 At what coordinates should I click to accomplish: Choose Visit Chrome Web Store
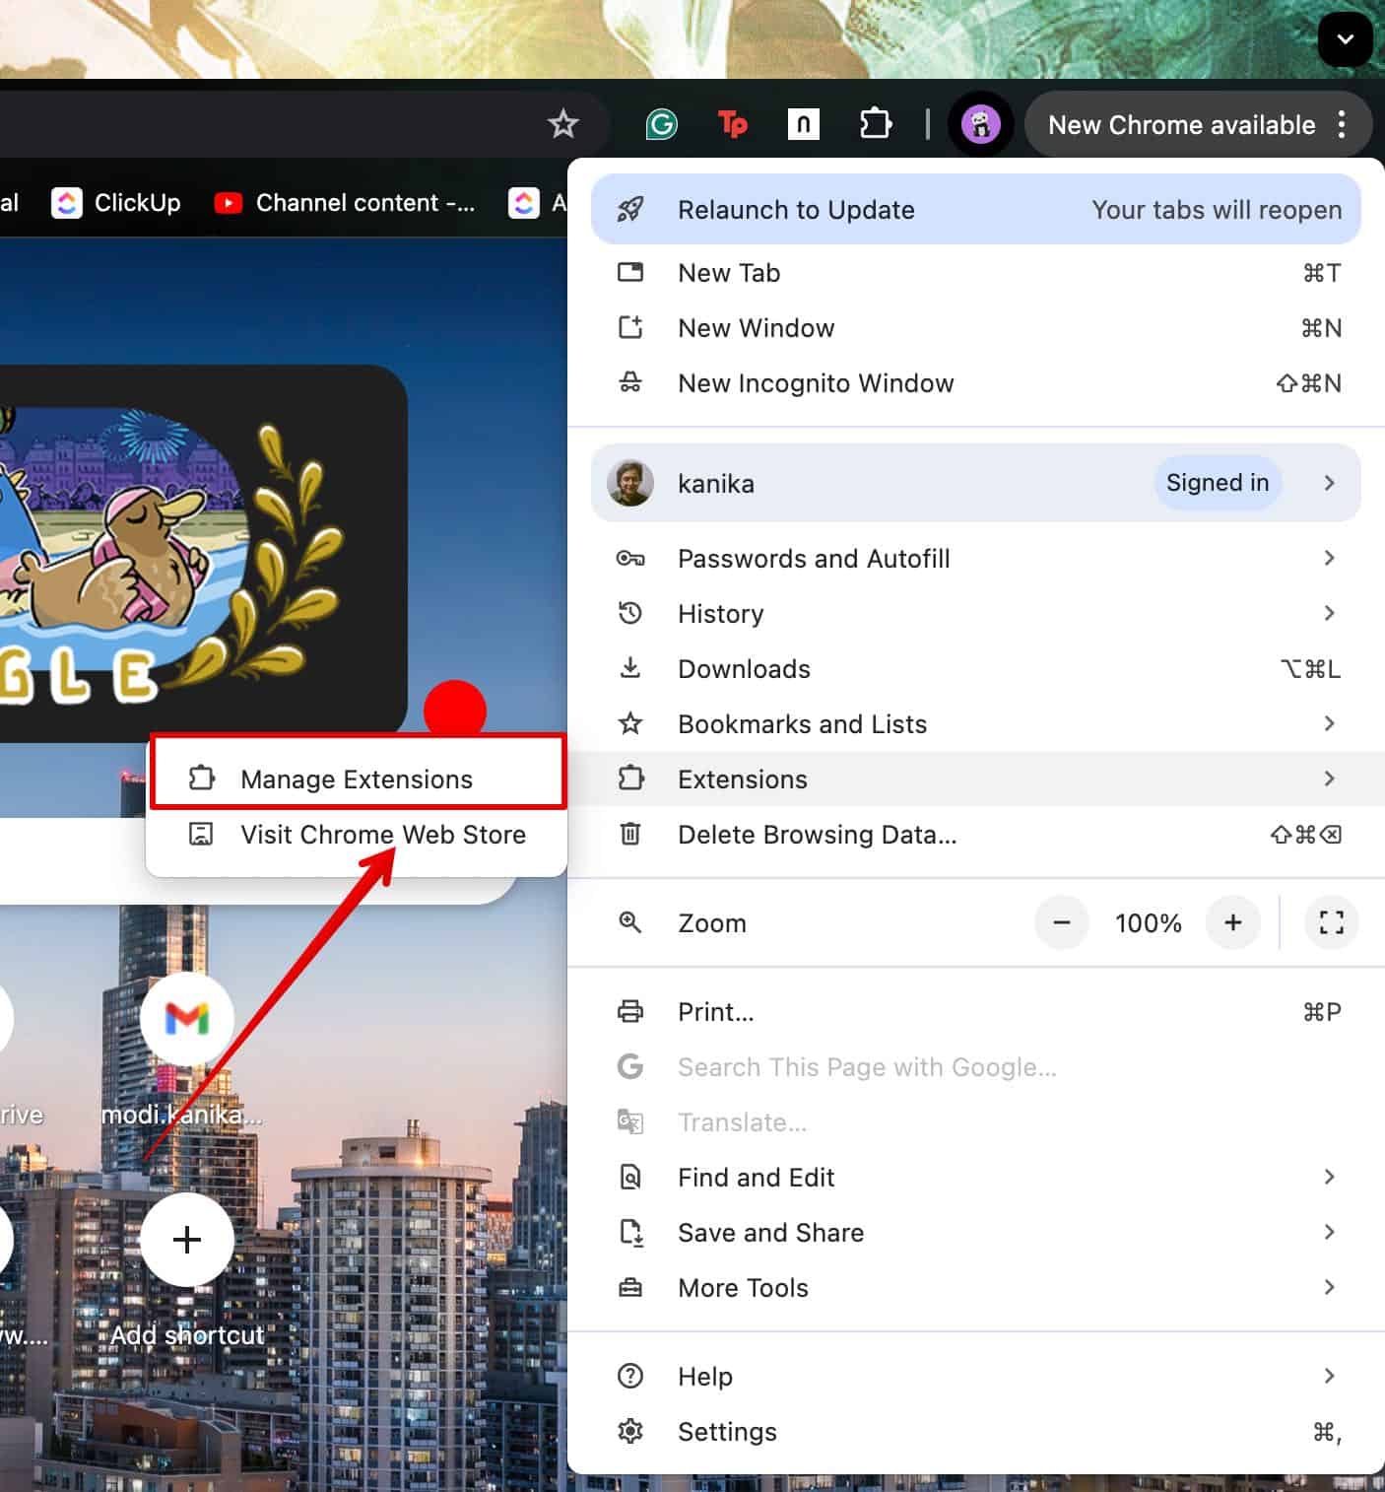382,835
